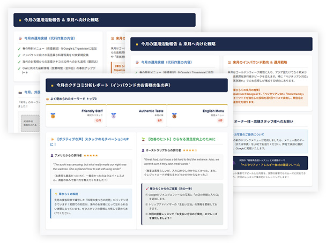Click the checkmark beside インバウンド向けの高品質な料理写真
Viewport: 326px width, 243px height.
(x=19, y=56)
